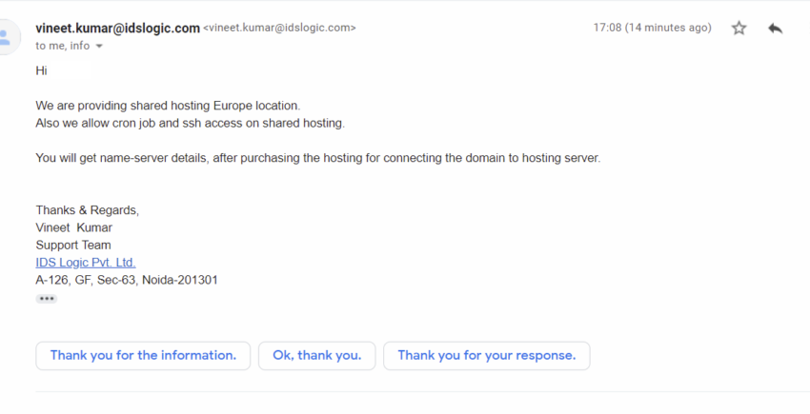Expand recipient details arrow beside 'to me, info'
This screenshot has height=414, width=810.
(x=99, y=46)
